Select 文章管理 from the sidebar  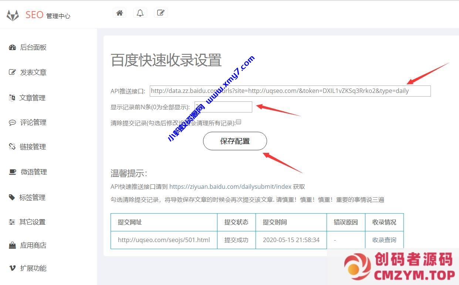click(32, 98)
